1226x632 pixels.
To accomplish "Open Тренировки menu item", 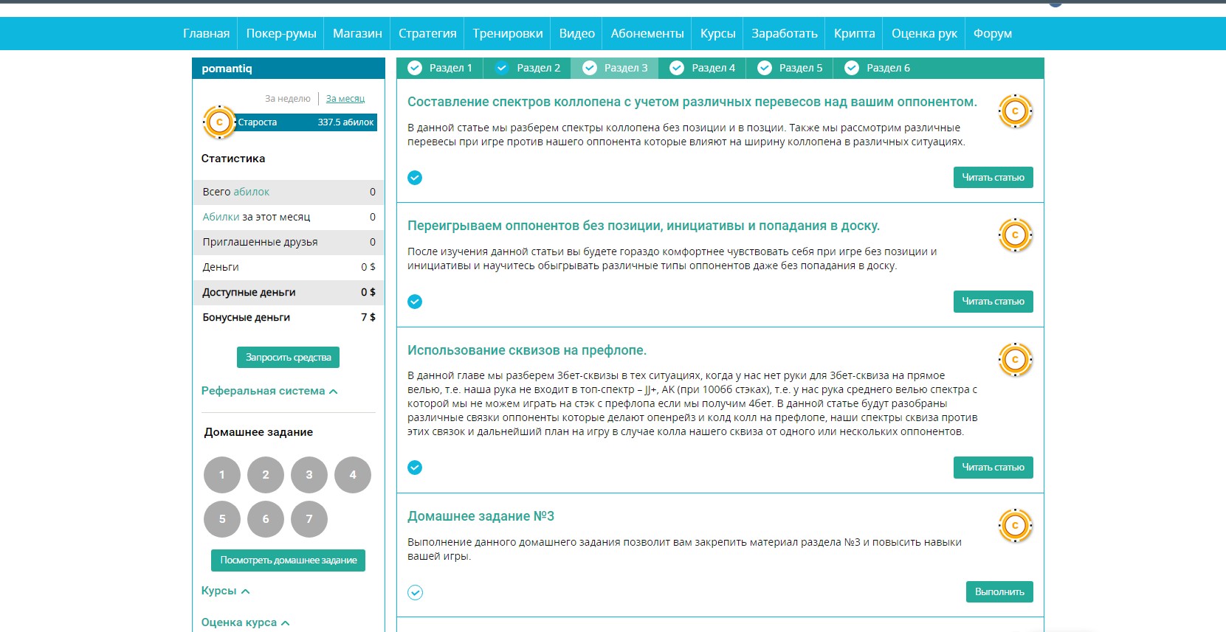I will (x=508, y=33).
